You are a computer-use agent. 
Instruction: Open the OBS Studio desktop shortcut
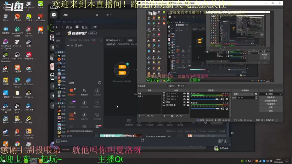tap(17, 56)
